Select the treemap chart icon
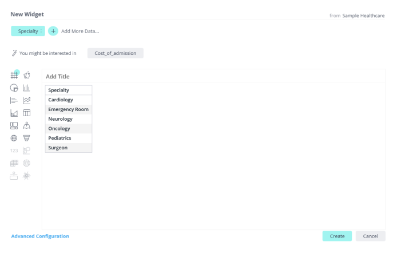 pyautogui.click(x=14, y=126)
